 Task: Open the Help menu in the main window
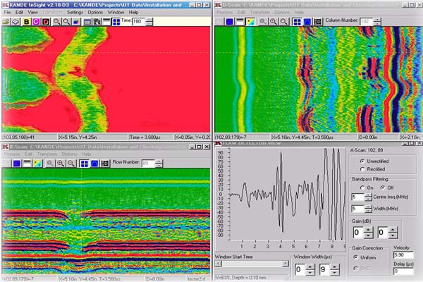click(134, 13)
